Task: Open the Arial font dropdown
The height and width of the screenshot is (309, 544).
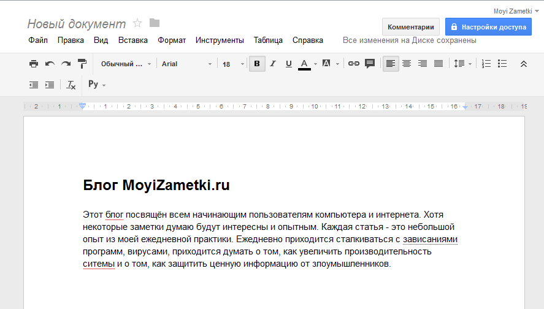Action: 186,64
